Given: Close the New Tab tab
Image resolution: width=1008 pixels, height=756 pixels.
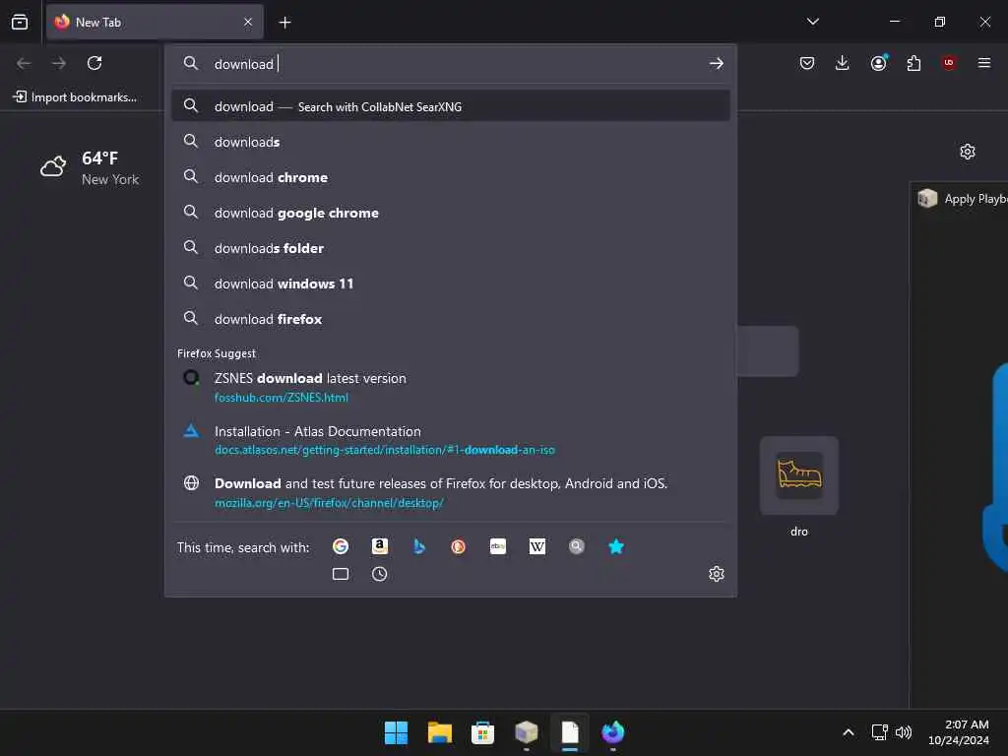Looking at the screenshot, I should point(248,22).
